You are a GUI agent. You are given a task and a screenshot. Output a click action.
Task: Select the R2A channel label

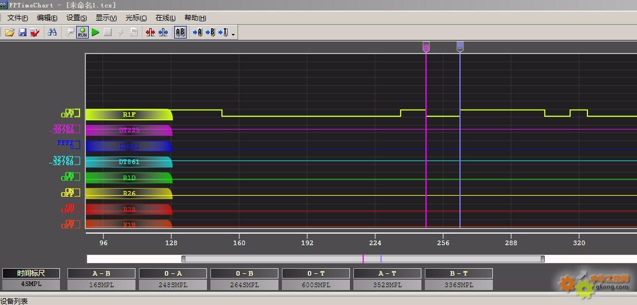(x=129, y=209)
